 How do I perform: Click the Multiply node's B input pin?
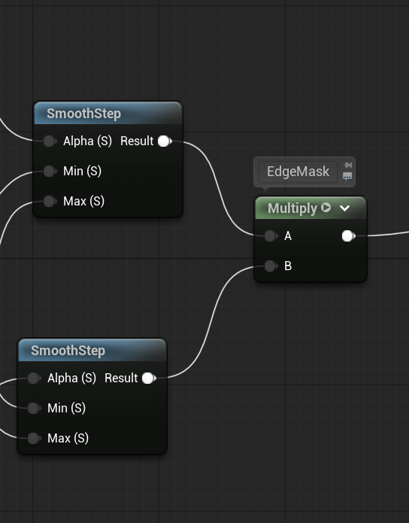coord(271,266)
